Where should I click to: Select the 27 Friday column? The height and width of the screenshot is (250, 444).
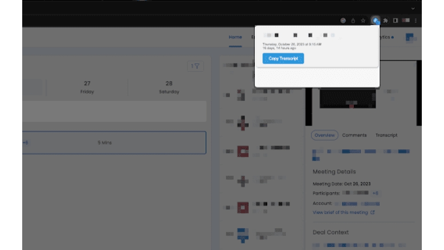(x=87, y=87)
